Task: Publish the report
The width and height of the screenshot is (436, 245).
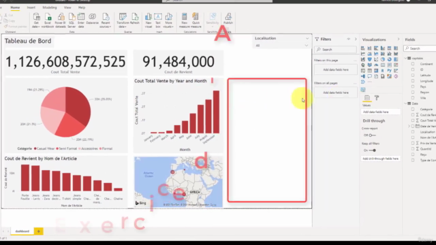Action: tap(228, 18)
